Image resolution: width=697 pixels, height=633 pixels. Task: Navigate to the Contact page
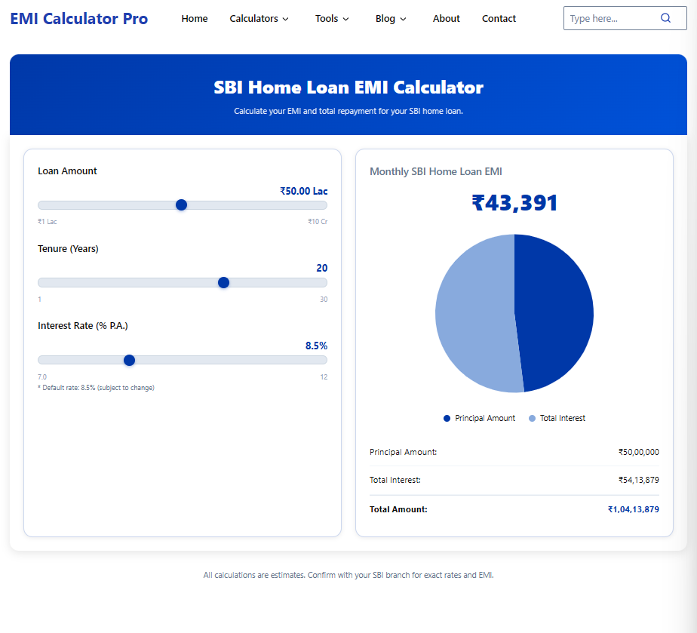(x=499, y=18)
